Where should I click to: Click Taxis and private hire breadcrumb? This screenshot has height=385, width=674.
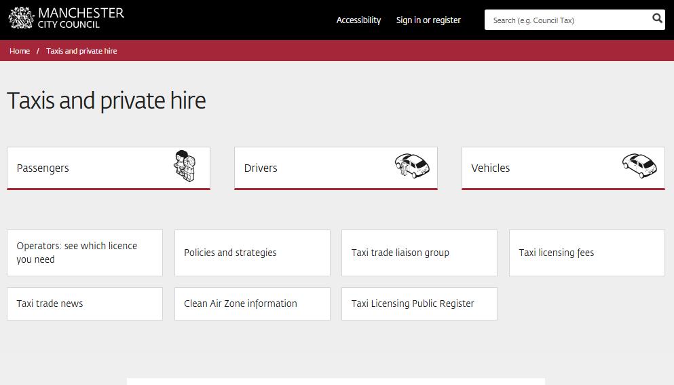[x=81, y=51]
